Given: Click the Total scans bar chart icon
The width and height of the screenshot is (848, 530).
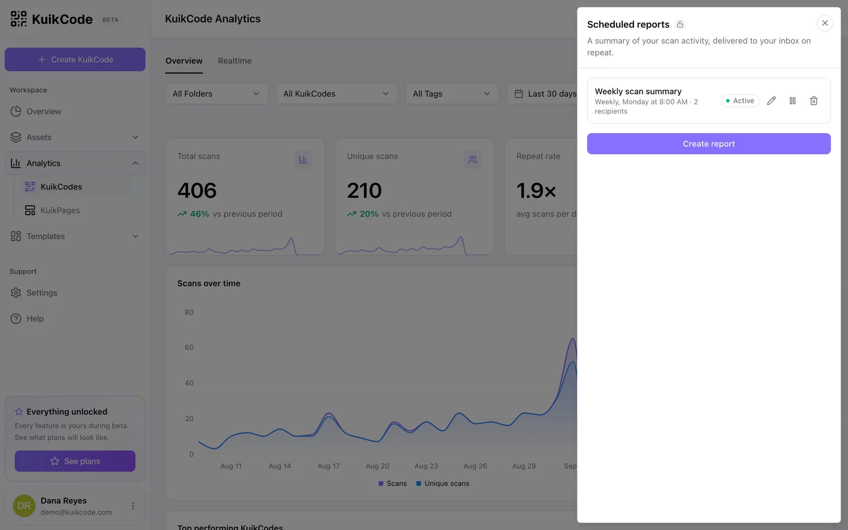Looking at the screenshot, I should click(303, 160).
